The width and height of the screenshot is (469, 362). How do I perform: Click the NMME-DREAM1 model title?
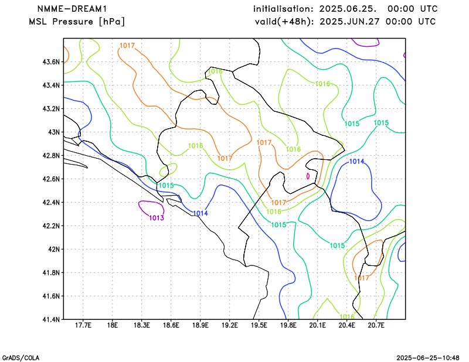(72, 9)
